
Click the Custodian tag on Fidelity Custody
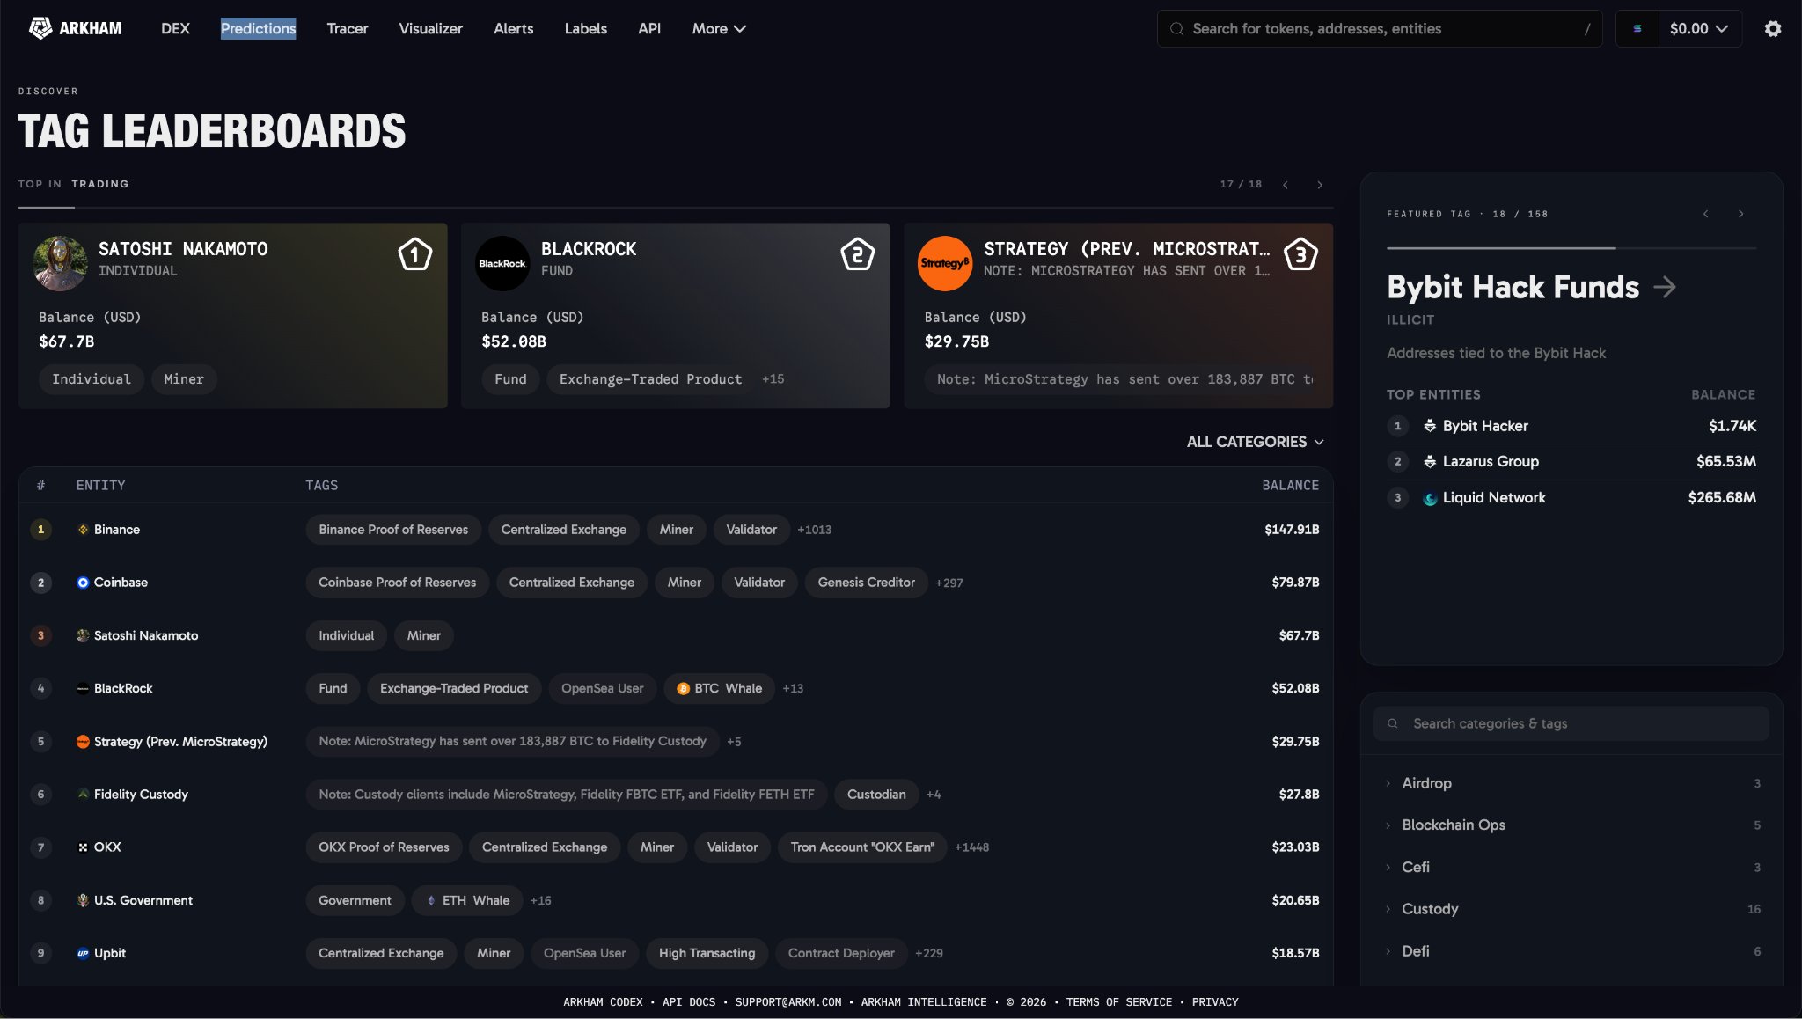point(876,794)
